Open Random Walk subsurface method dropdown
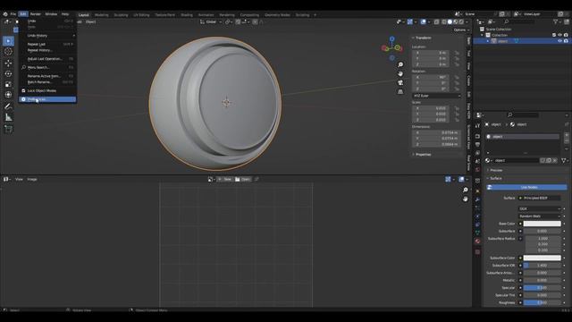Viewport: 572px width, 322px height. tap(540, 216)
